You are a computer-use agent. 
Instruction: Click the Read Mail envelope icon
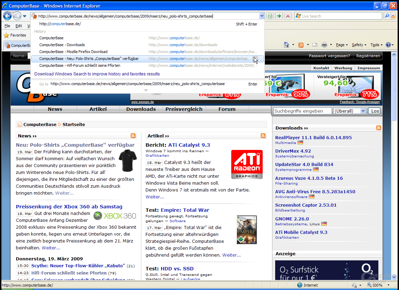point(315,45)
